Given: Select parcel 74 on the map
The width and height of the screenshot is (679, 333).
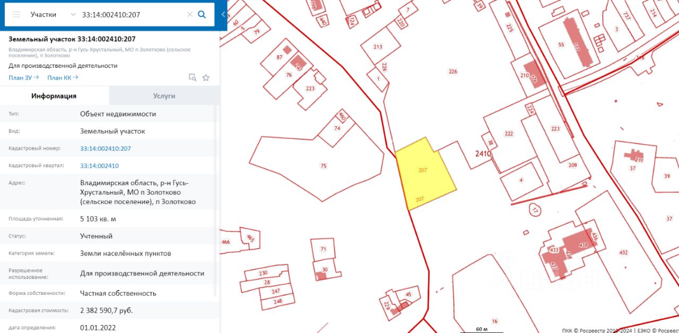Looking at the screenshot, I should coord(337,128).
